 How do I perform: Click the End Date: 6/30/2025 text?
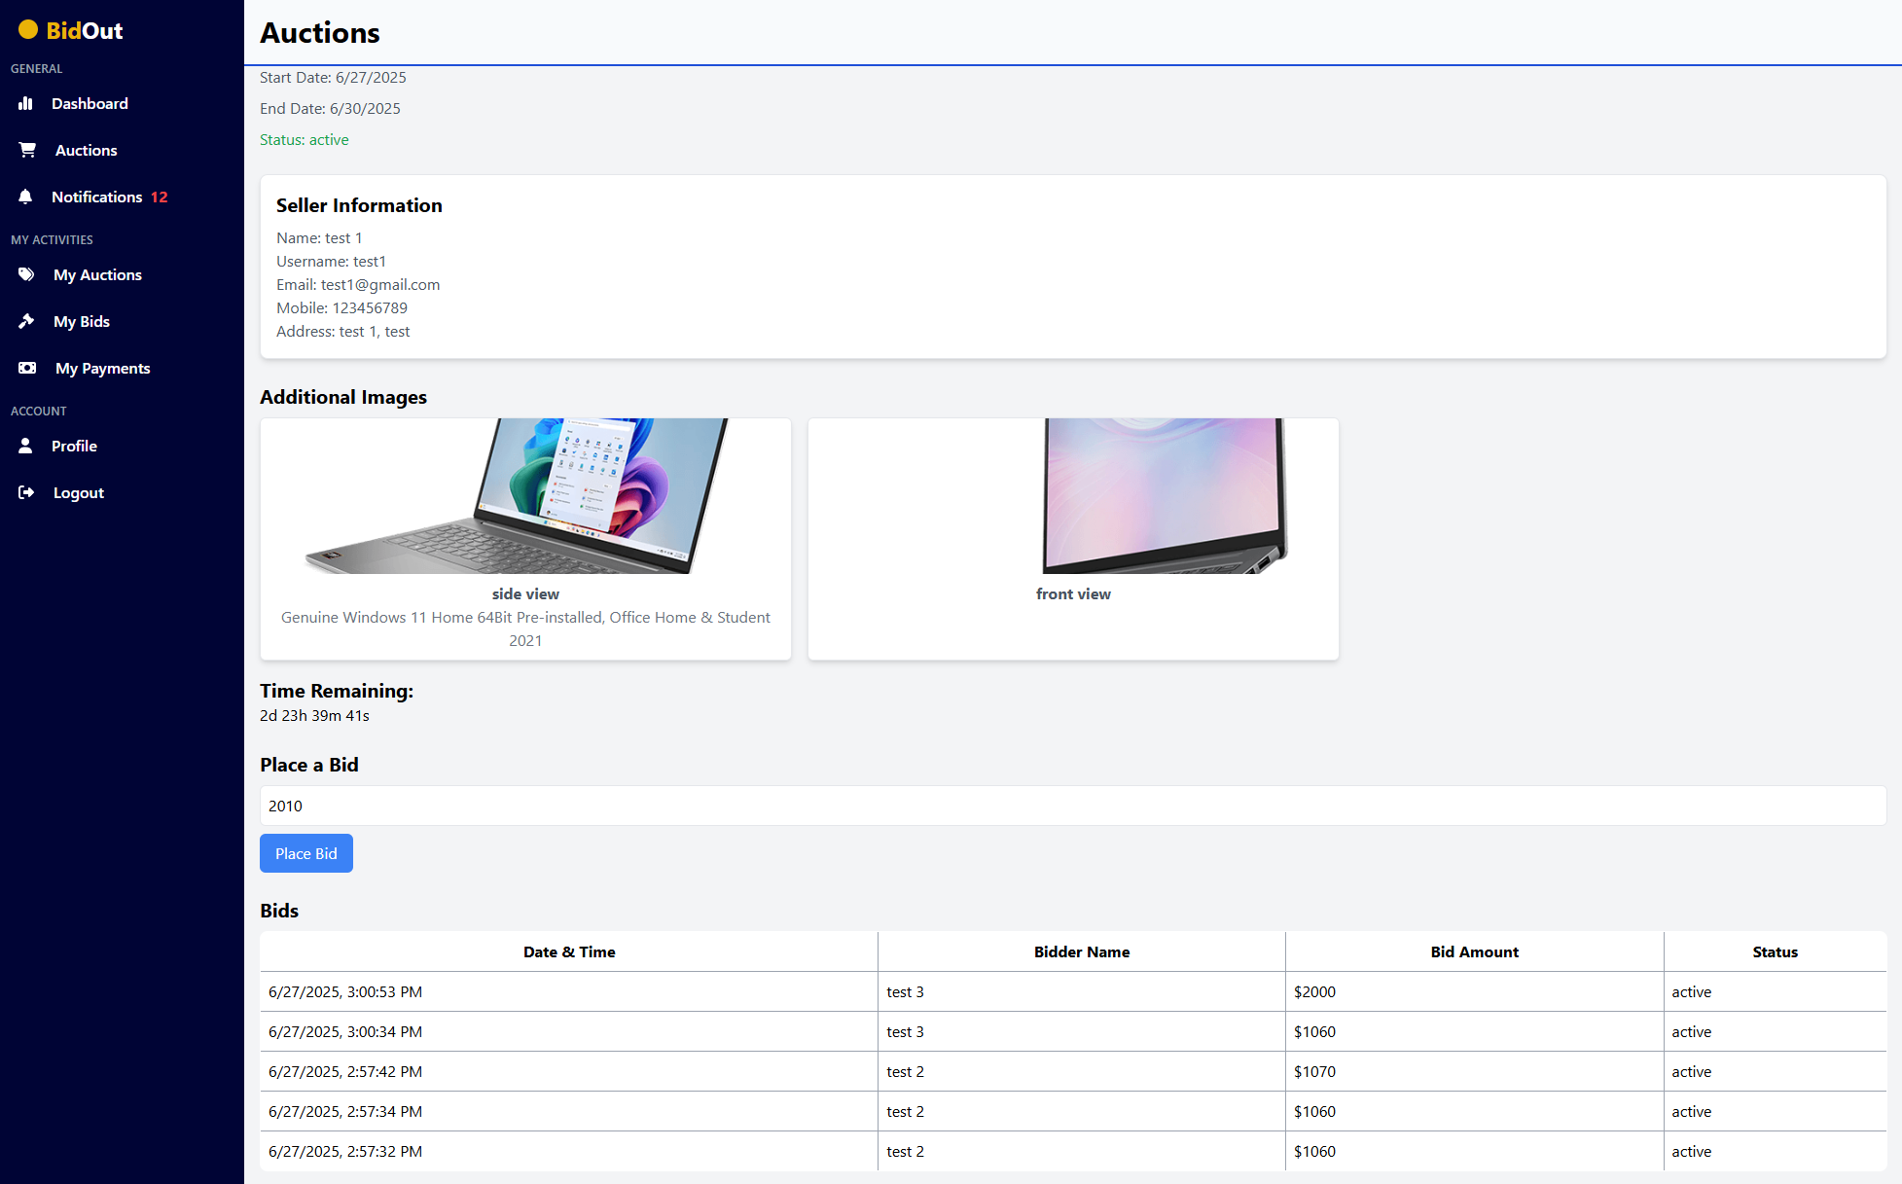(330, 108)
